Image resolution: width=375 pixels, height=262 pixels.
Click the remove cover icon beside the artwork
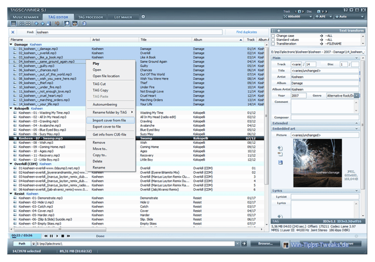tap(280, 154)
